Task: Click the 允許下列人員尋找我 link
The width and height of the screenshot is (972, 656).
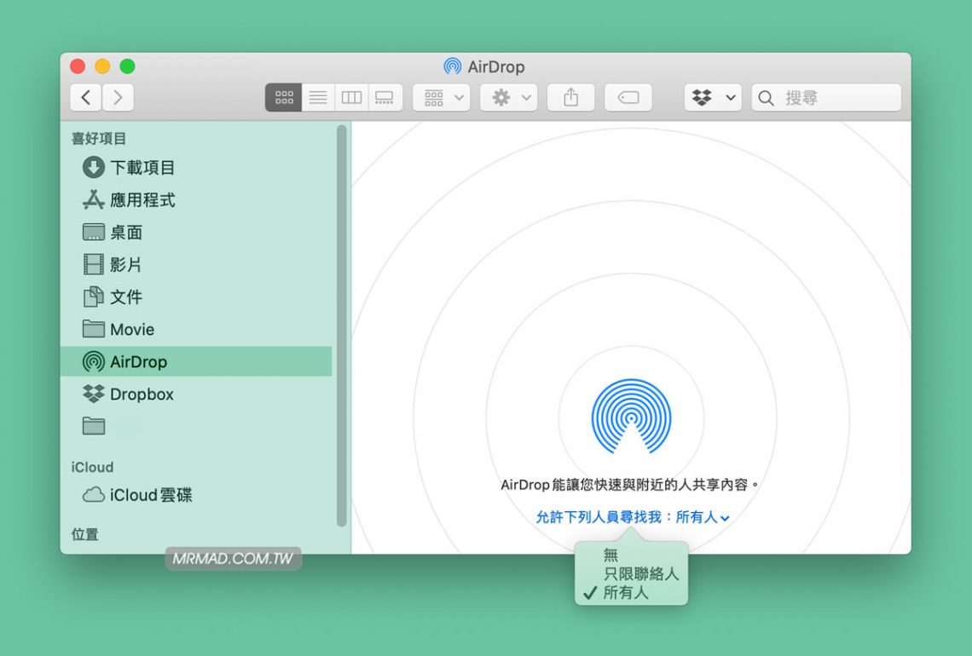Action: click(631, 516)
